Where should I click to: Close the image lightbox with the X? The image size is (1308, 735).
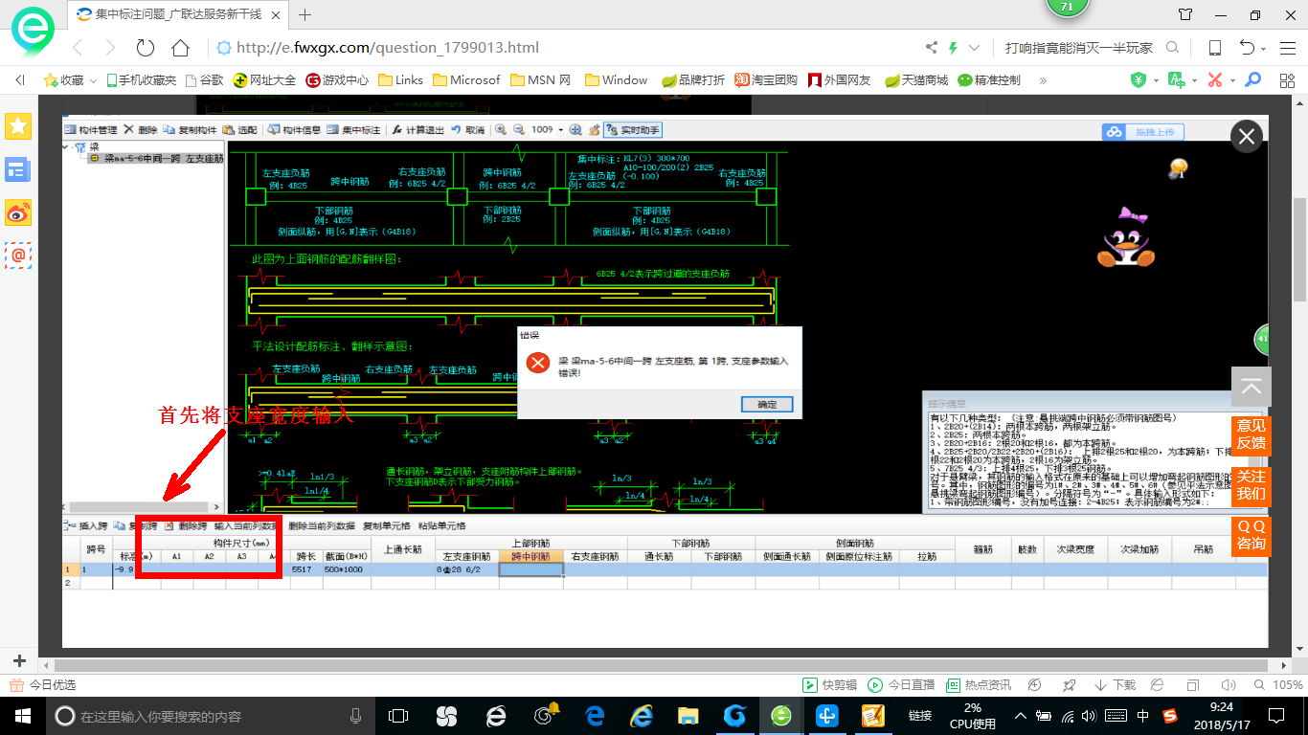pyautogui.click(x=1246, y=137)
